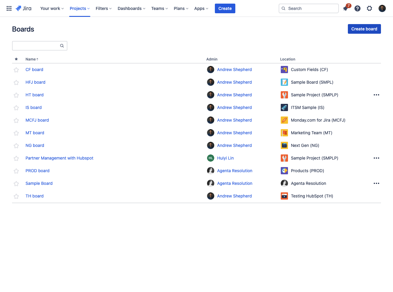Open the HFJ board link
Viewport: 393px width, 292px height.
(36, 82)
